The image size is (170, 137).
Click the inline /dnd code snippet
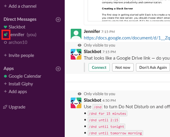[98, 107]
